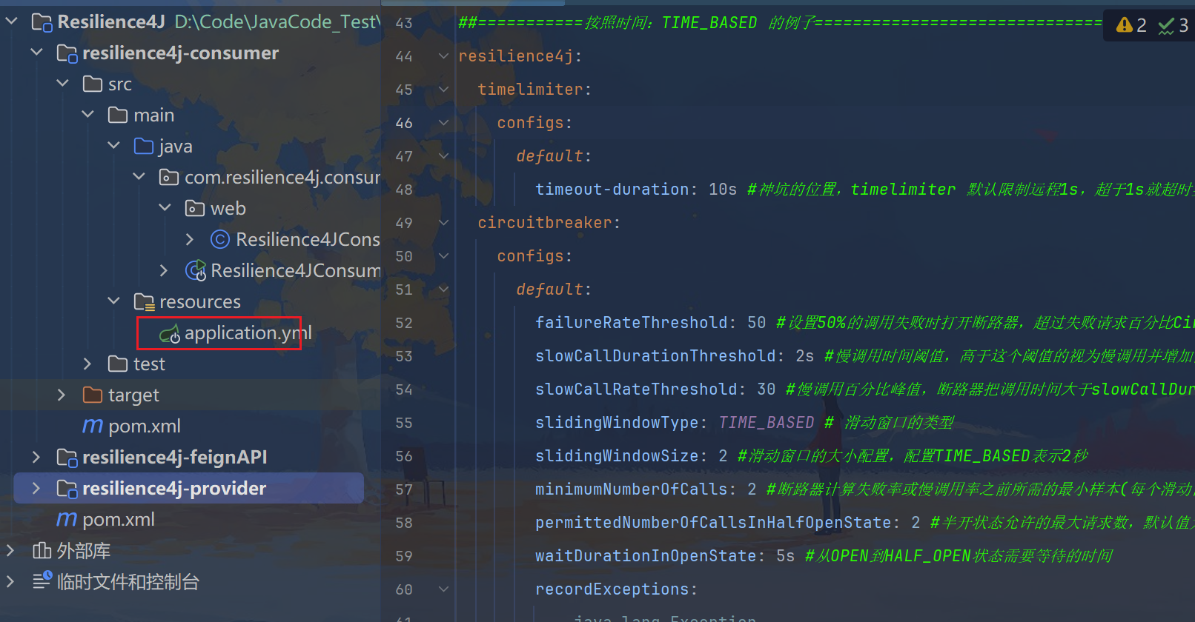1195x622 pixels.
Task: Click the Resilience4J project module icon
Action: [42, 22]
